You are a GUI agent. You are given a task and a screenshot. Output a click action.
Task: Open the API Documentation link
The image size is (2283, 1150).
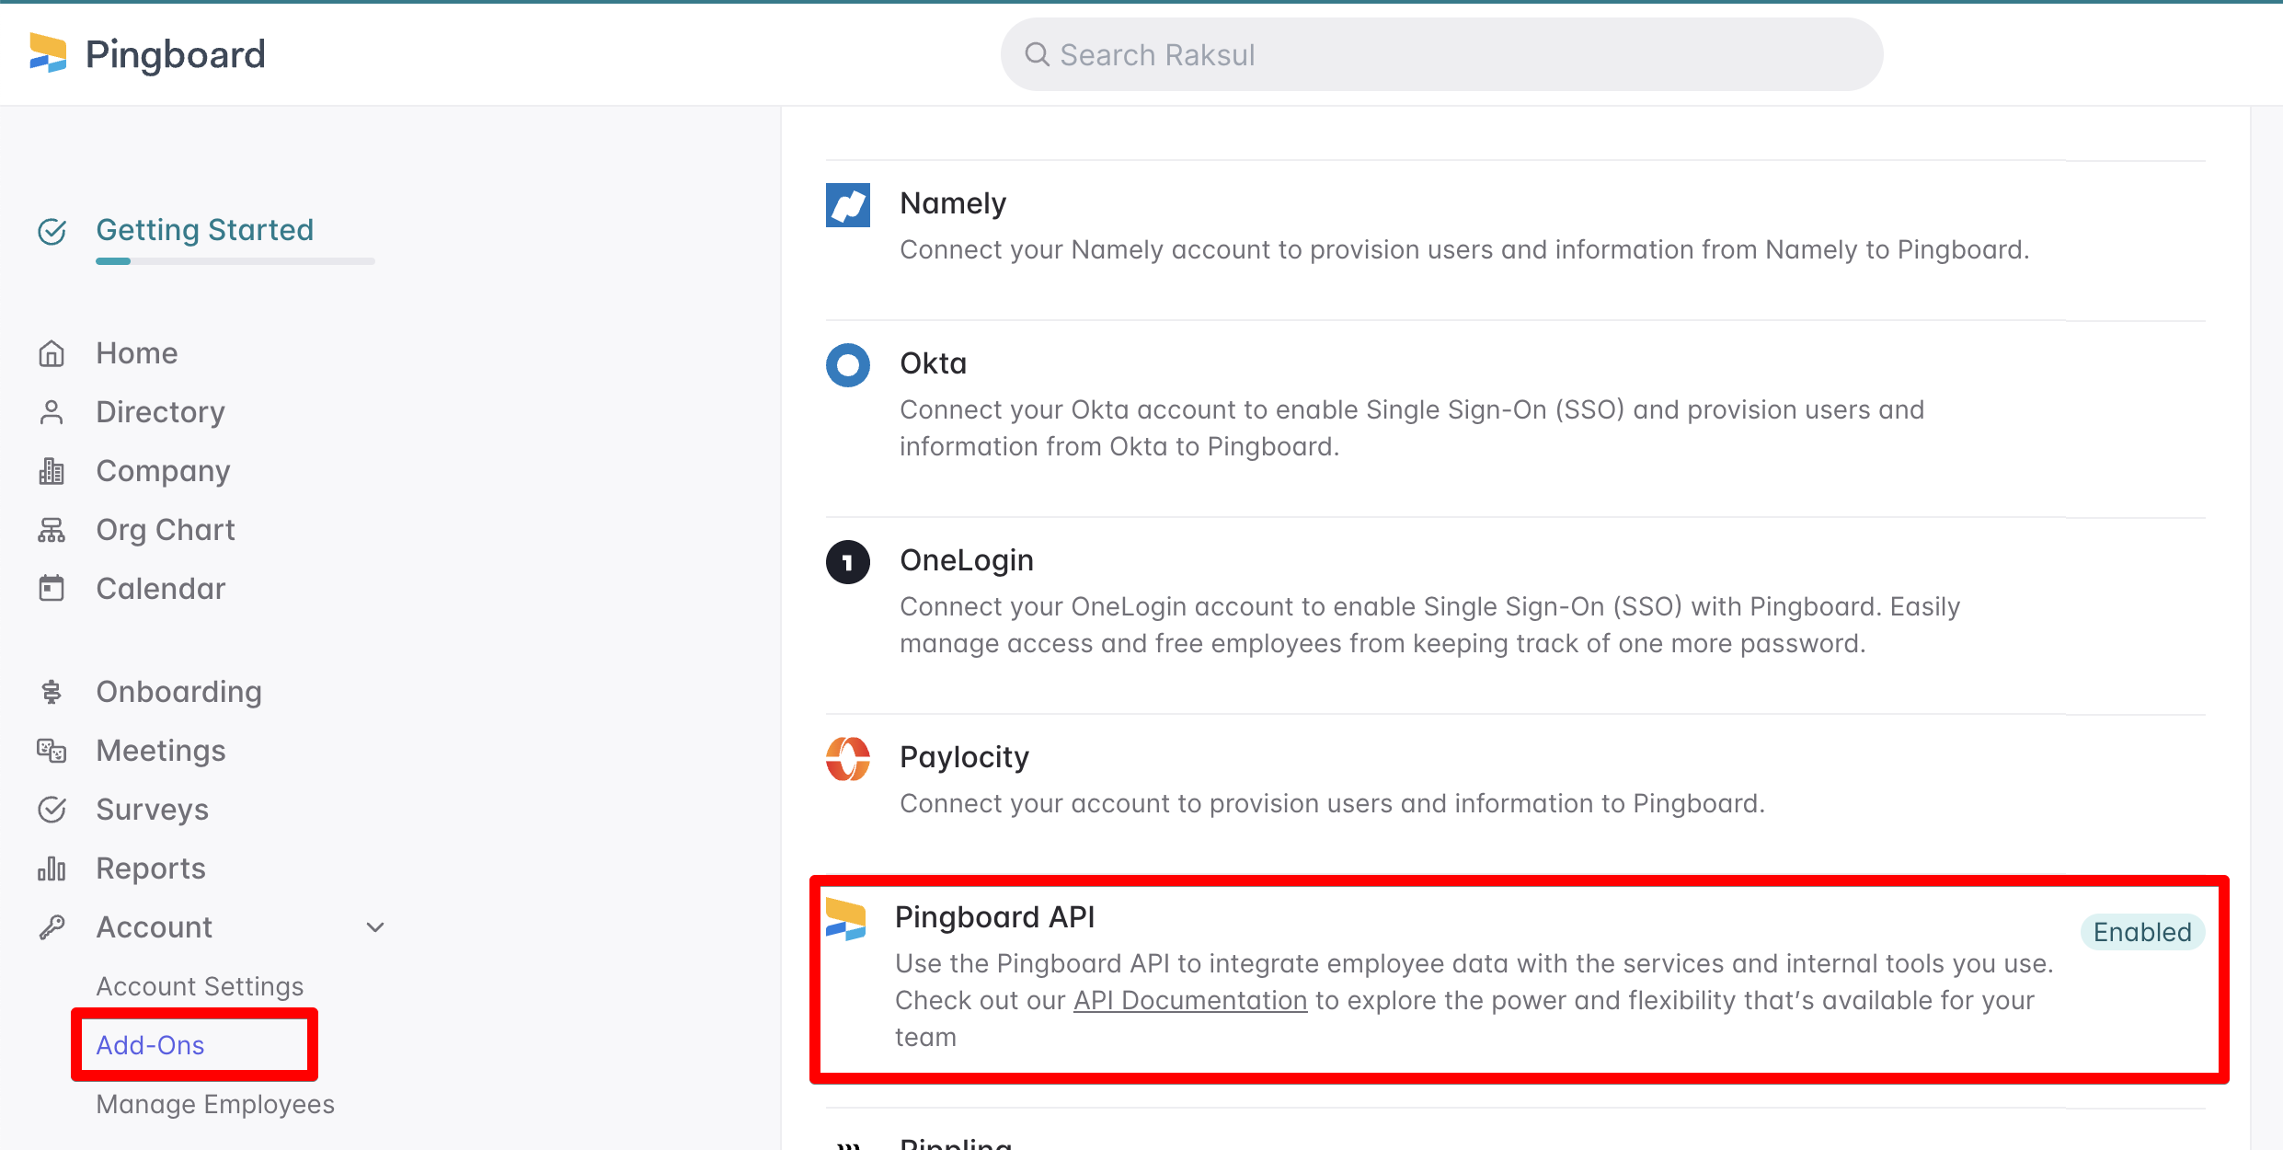1190,1000
